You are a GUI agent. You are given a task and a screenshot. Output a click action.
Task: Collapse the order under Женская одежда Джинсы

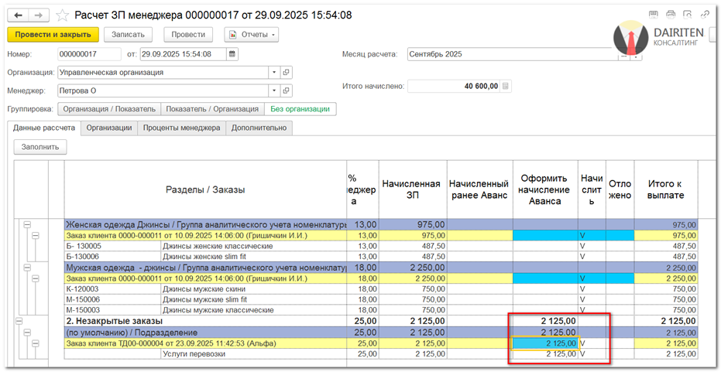click(36, 236)
